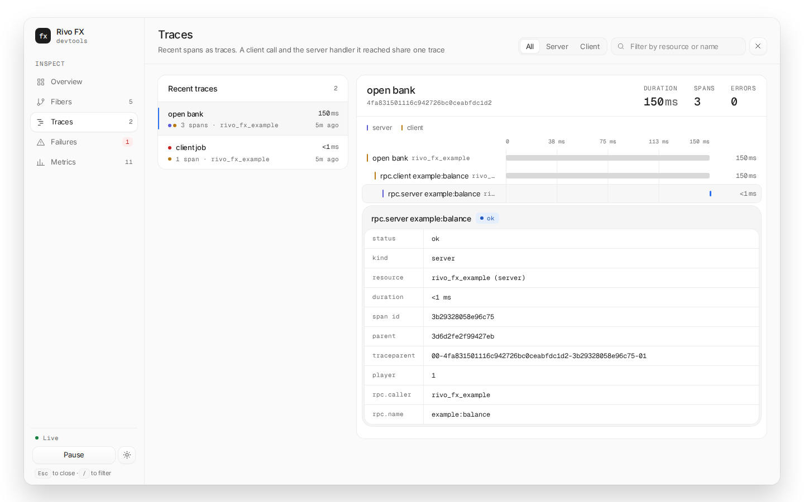The width and height of the screenshot is (804, 502).
Task: Select the open bank span row in waterfall
Action: click(x=562, y=158)
